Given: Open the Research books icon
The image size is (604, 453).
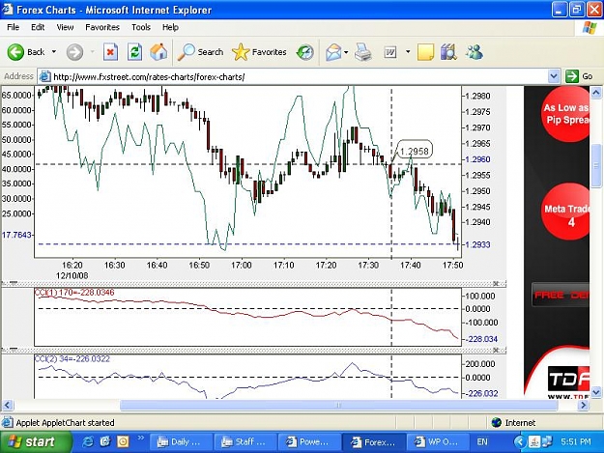Looking at the screenshot, I should coord(448,52).
